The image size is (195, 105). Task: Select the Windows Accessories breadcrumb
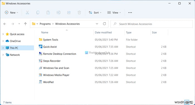(x=67, y=24)
